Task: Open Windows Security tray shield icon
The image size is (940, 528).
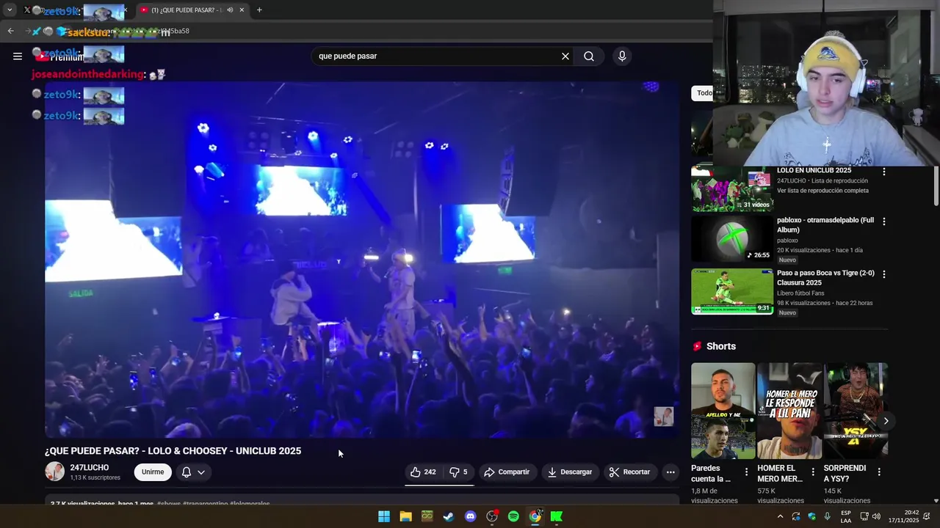Action: [811, 516]
